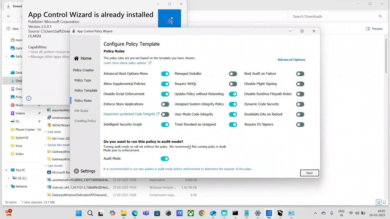This screenshot has width=390, height=219.
Task: Open Learn more about policy options
Action: (x=125, y=63)
